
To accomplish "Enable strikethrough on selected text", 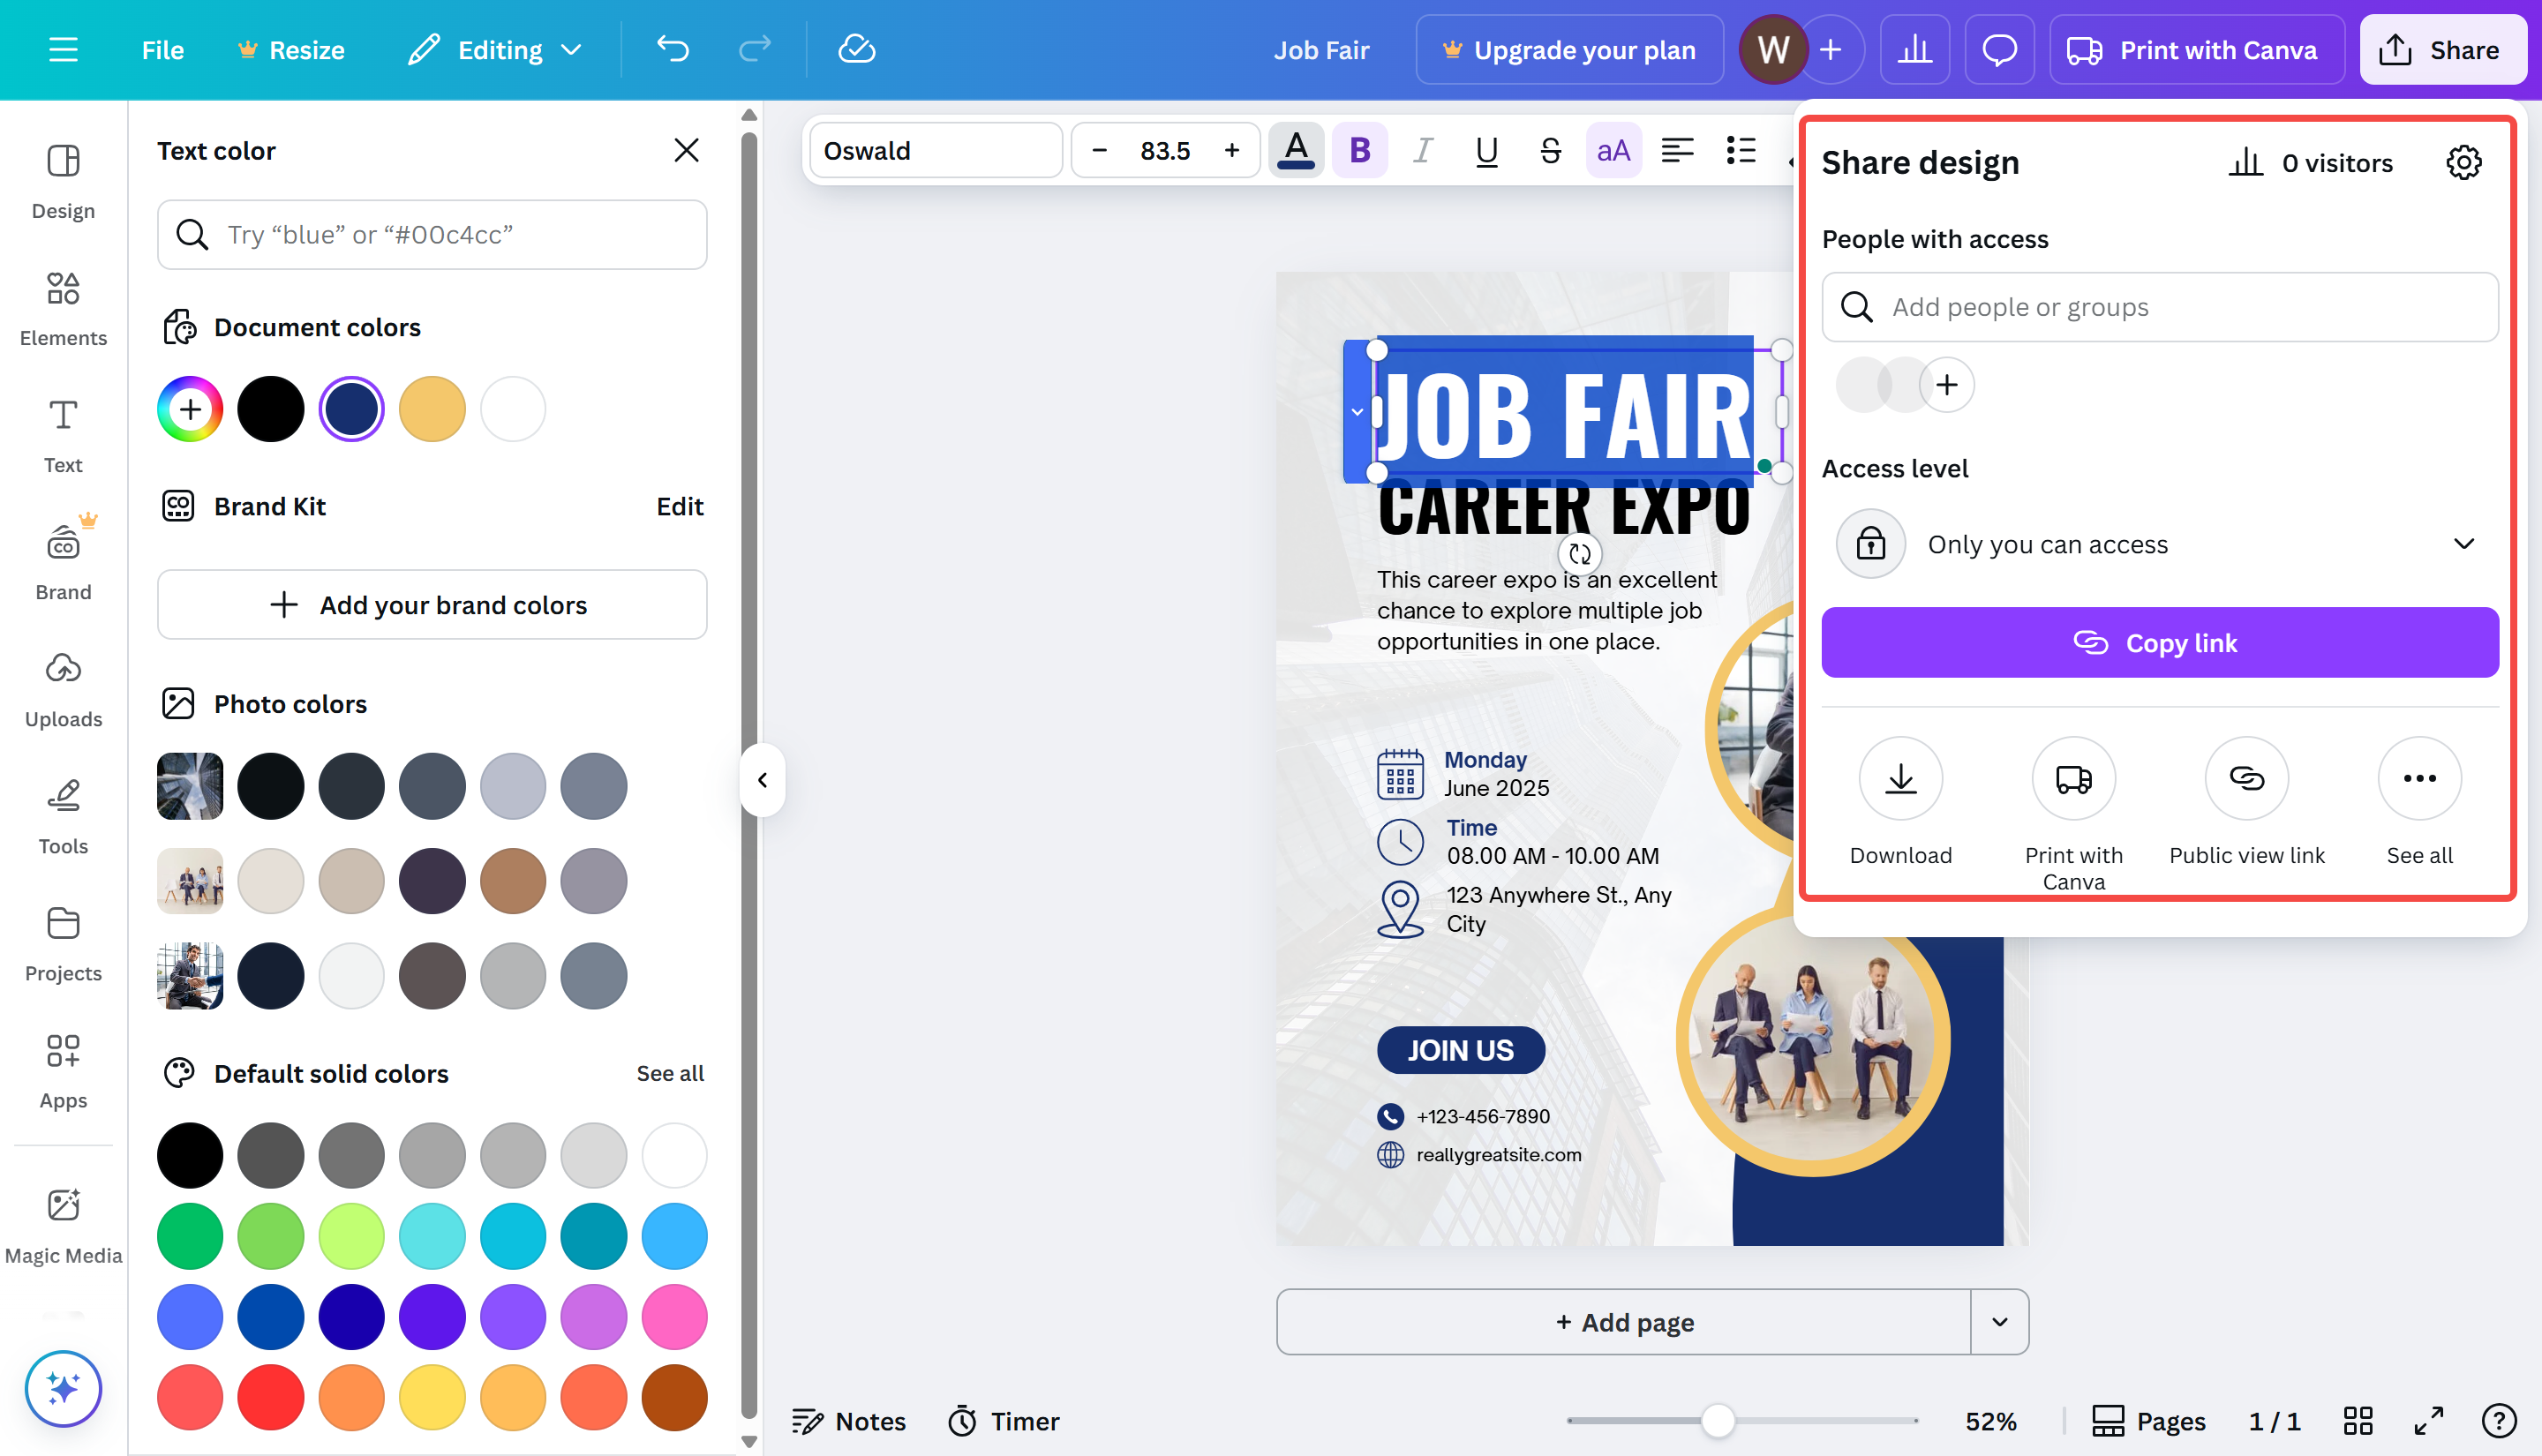I will pyautogui.click(x=1549, y=150).
